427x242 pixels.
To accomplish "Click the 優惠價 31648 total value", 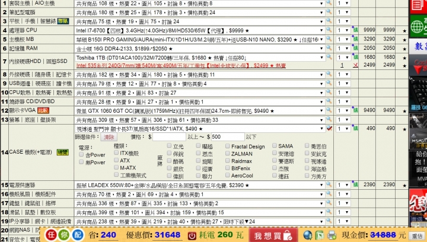I will (167, 235).
